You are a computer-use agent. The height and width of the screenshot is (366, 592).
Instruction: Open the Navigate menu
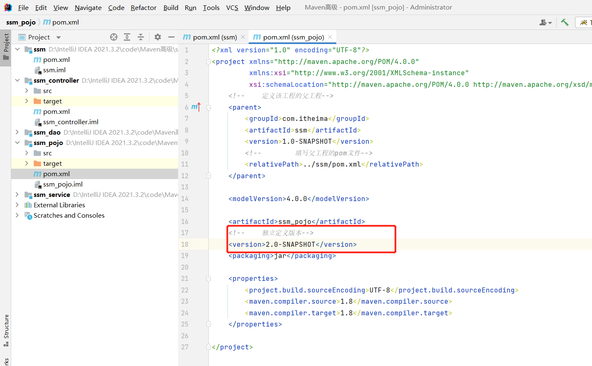point(88,7)
